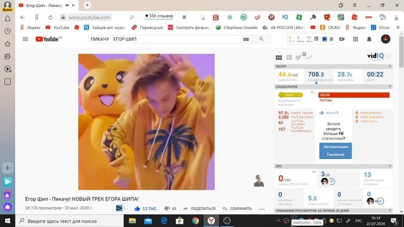Open the YouTube guide hamburger menu
This screenshot has width=404, height=227.
point(25,39)
